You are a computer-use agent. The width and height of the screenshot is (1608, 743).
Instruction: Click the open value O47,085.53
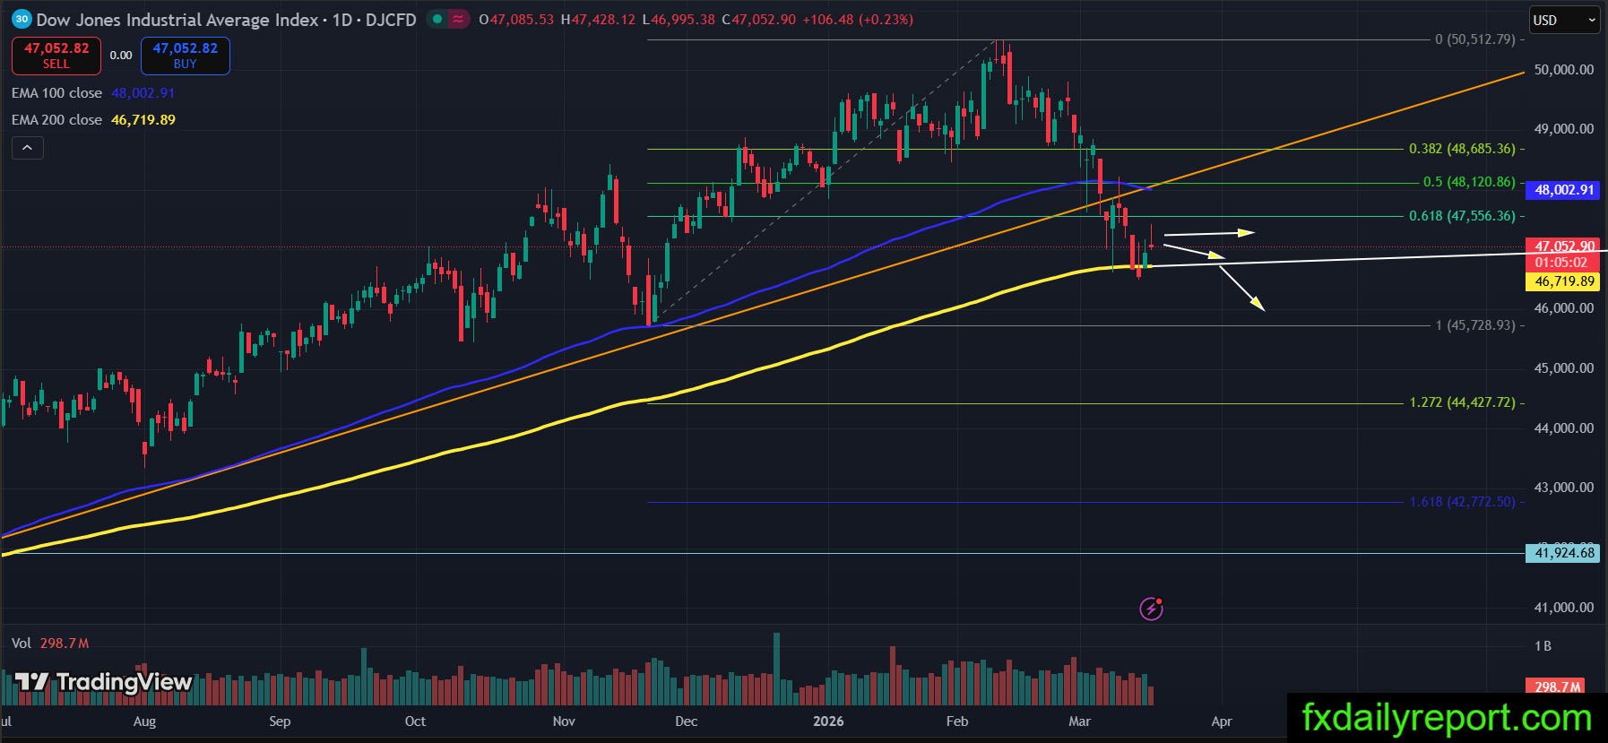coord(516,20)
